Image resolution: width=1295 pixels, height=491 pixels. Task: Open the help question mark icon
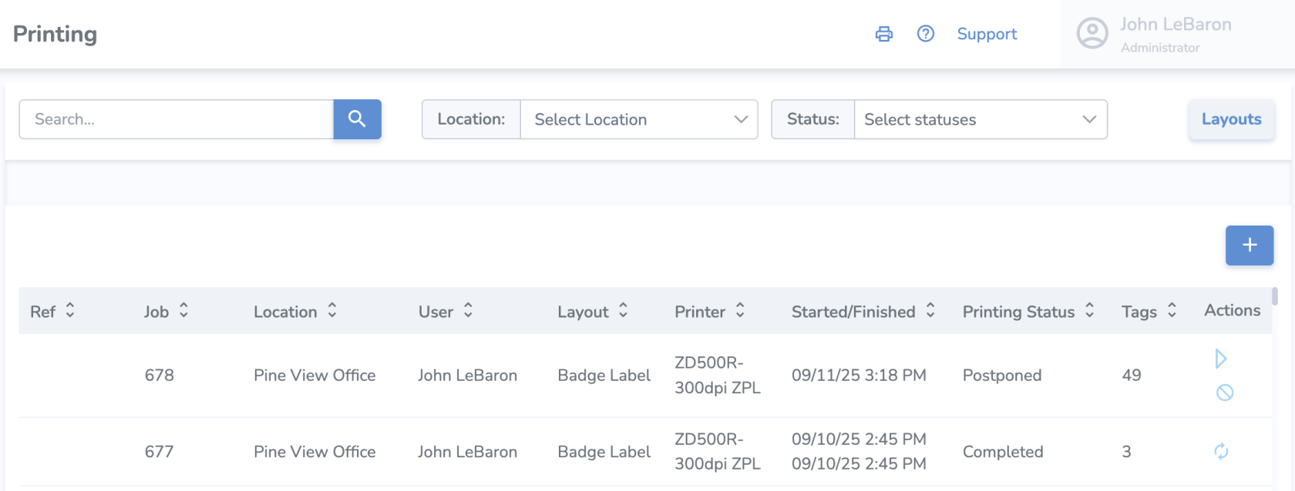tap(925, 34)
